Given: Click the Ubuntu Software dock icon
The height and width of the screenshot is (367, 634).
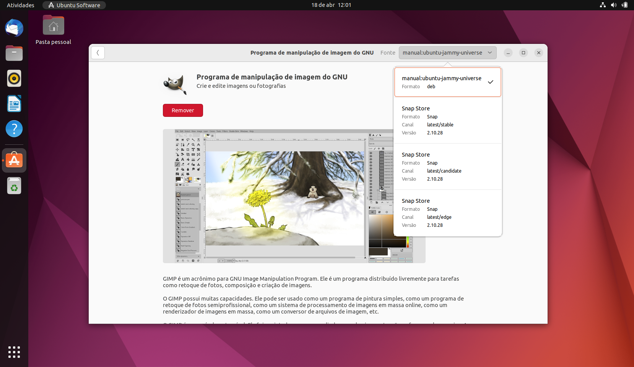Looking at the screenshot, I should [14, 160].
